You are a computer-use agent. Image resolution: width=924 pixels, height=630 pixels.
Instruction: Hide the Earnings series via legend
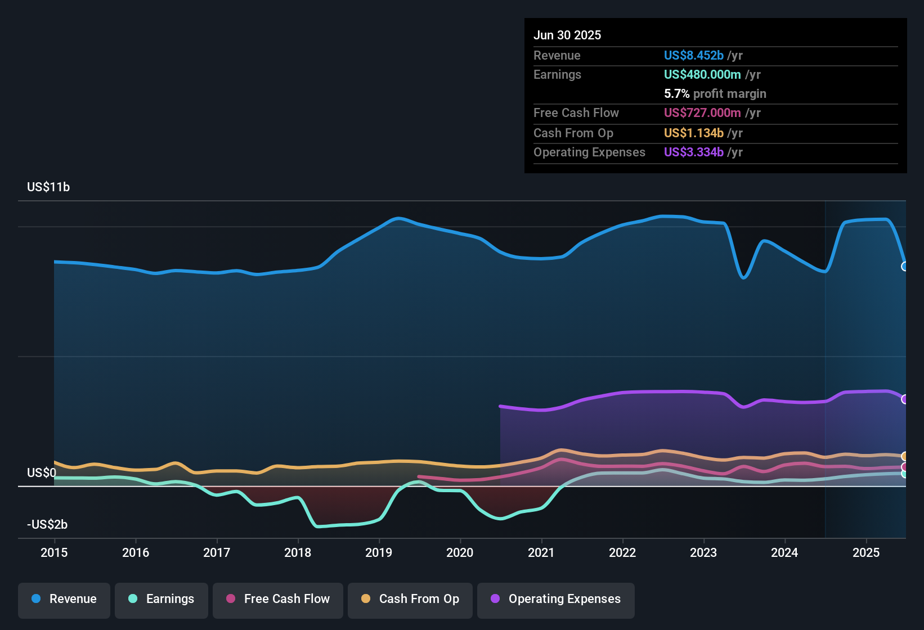click(162, 599)
